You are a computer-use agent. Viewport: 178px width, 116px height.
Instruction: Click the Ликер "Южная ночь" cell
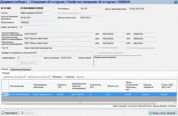(x=45, y=94)
